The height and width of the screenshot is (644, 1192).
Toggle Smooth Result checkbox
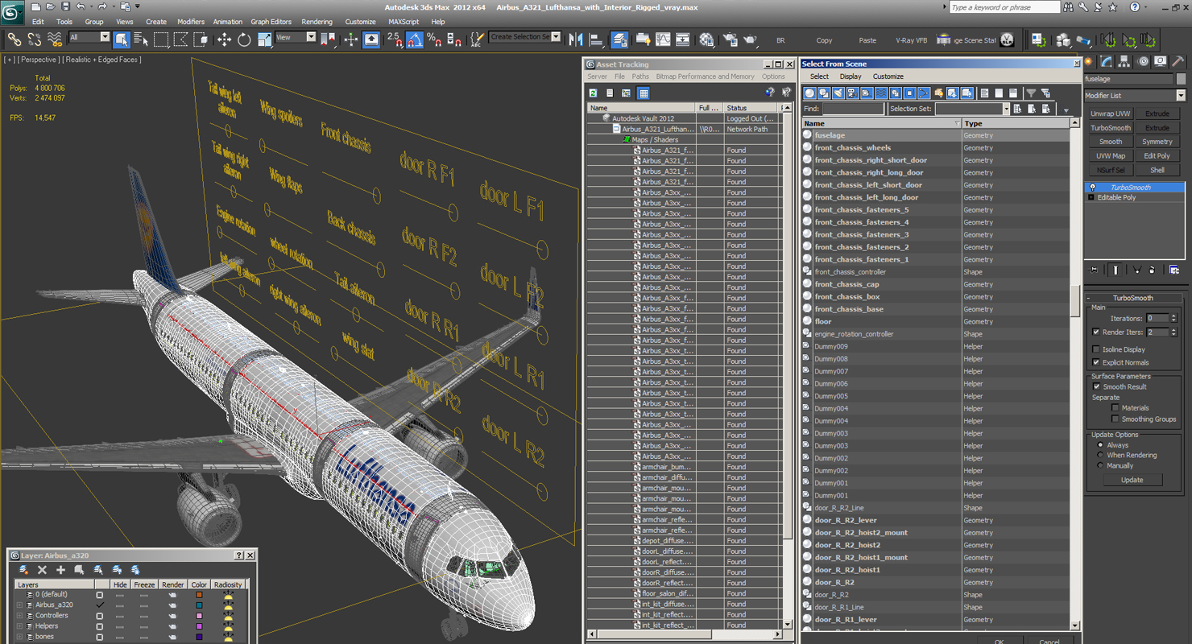[x=1095, y=386]
